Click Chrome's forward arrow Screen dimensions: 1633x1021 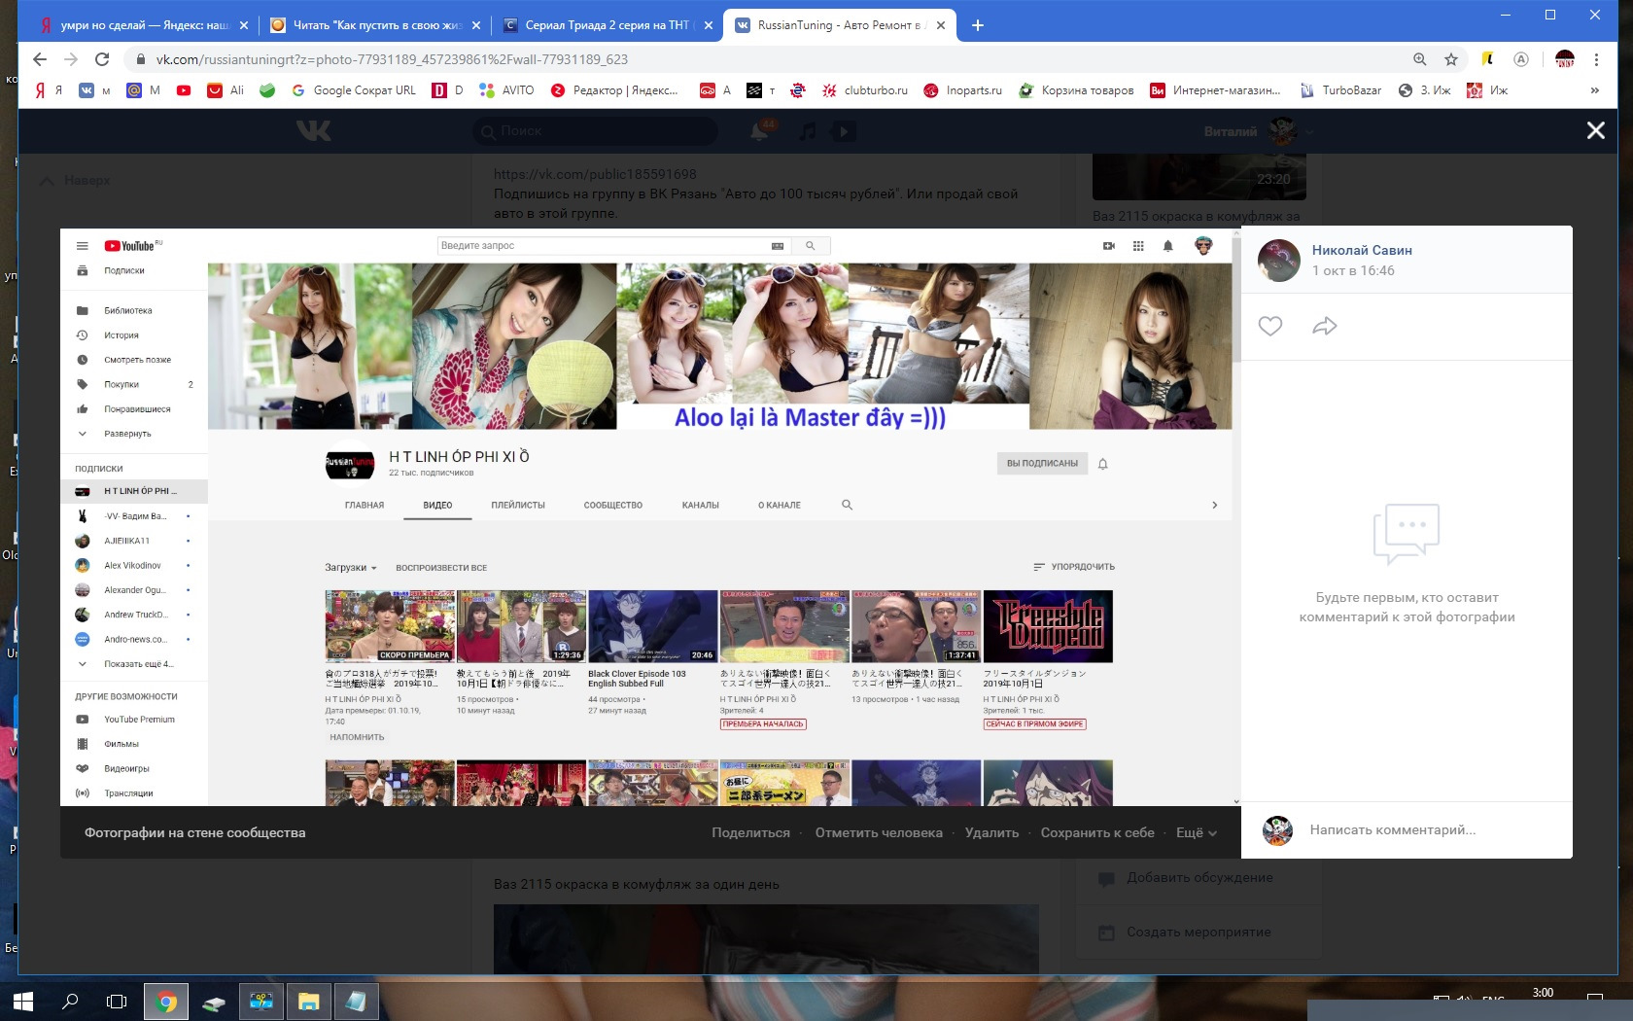(x=71, y=59)
